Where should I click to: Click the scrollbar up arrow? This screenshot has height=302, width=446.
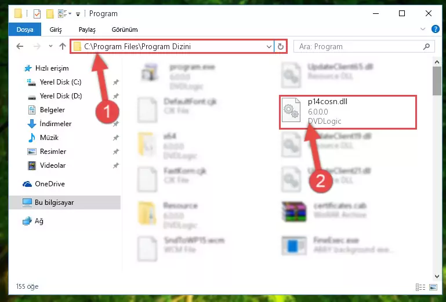[437, 62]
